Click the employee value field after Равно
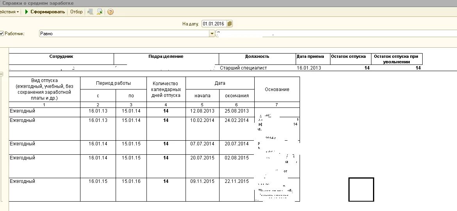 click(x=336, y=34)
